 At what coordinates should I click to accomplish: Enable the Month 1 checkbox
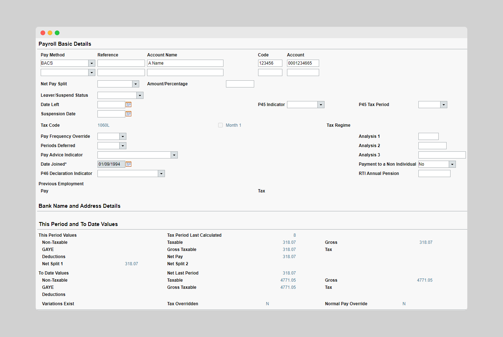[220, 125]
